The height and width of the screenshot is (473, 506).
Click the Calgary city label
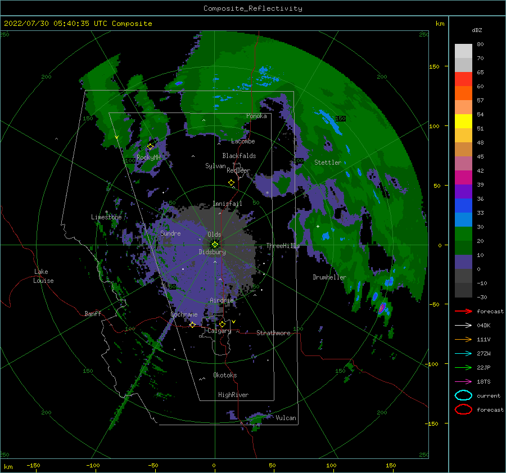(219, 331)
